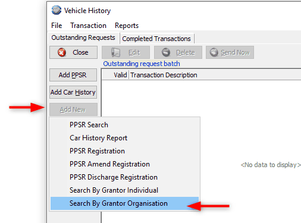
Task: Click the Outstanding request batch label
Action: [x=142, y=64]
